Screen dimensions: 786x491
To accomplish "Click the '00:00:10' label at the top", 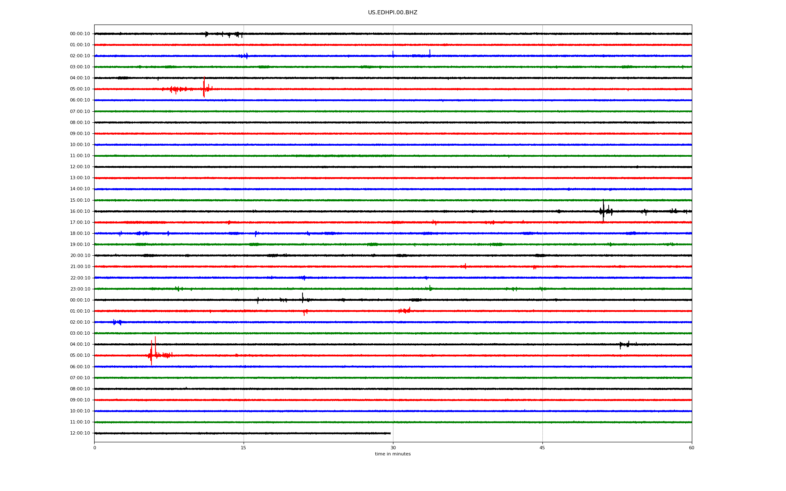I will click(x=80, y=34).
